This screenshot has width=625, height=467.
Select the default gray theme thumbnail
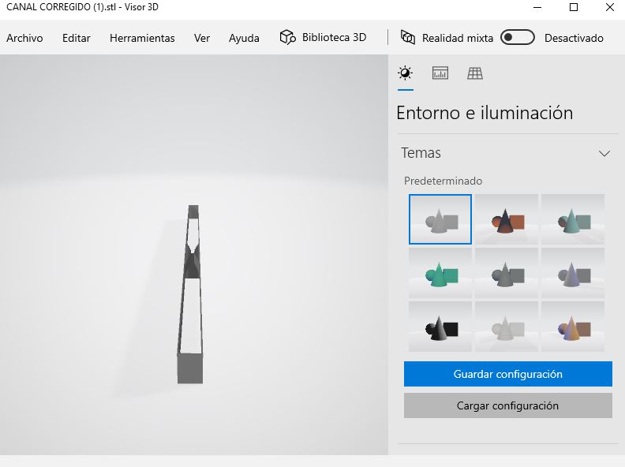point(440,219)
